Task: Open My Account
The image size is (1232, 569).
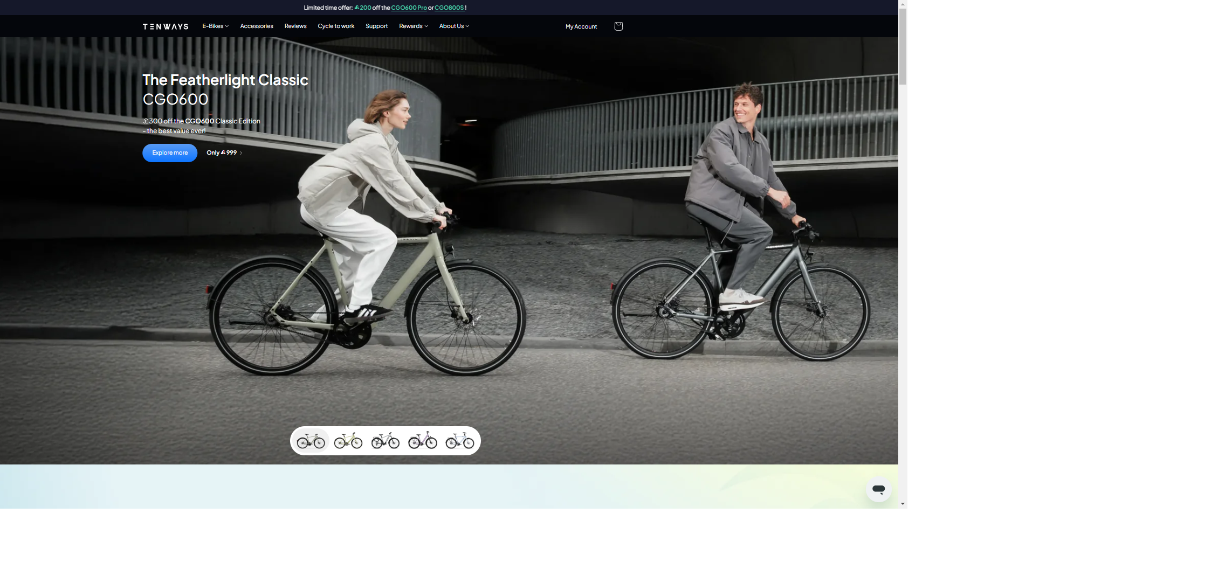Action: coord(581,26)
